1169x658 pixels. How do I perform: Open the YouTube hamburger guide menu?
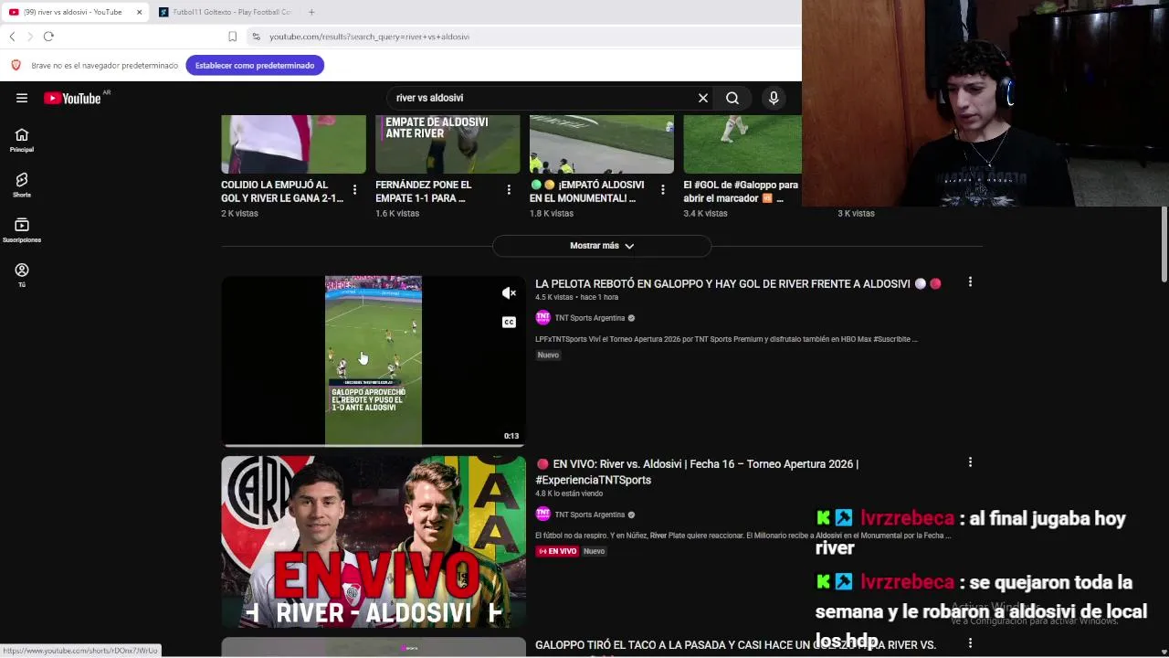(22, 98)
